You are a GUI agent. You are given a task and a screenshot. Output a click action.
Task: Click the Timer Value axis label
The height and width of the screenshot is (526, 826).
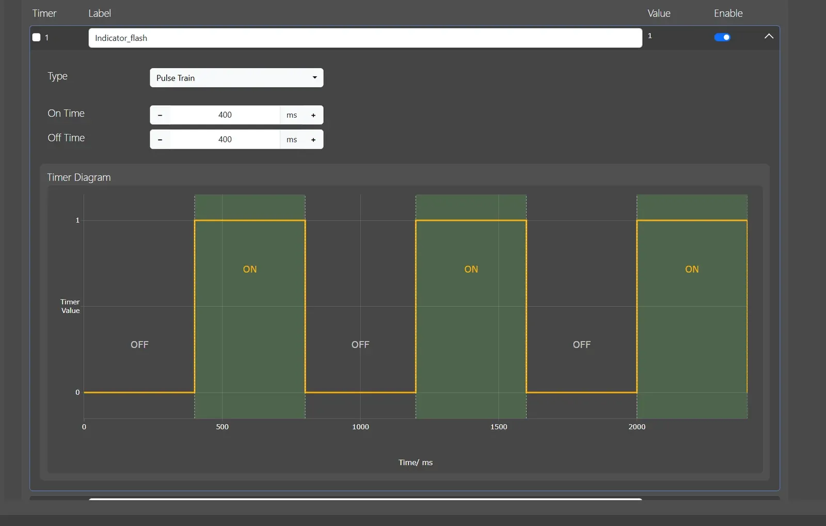[70, 306]
